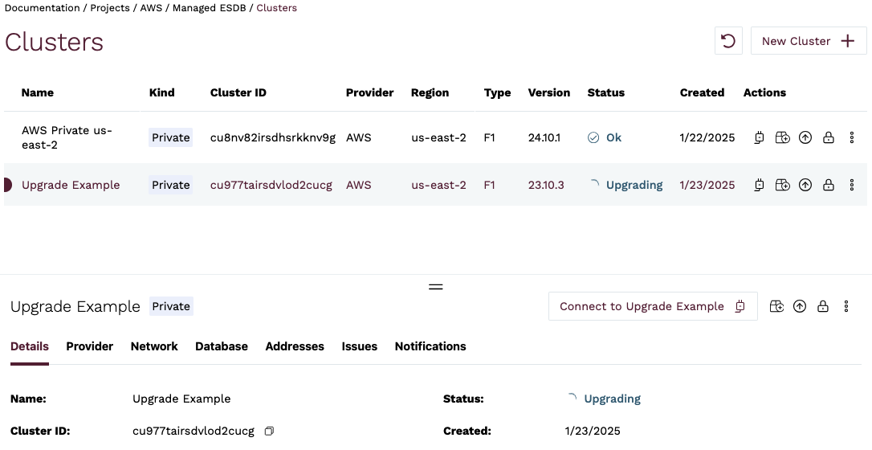872x450 pixels.
Task: Click the refresh clusters icon
Action: 728,41
